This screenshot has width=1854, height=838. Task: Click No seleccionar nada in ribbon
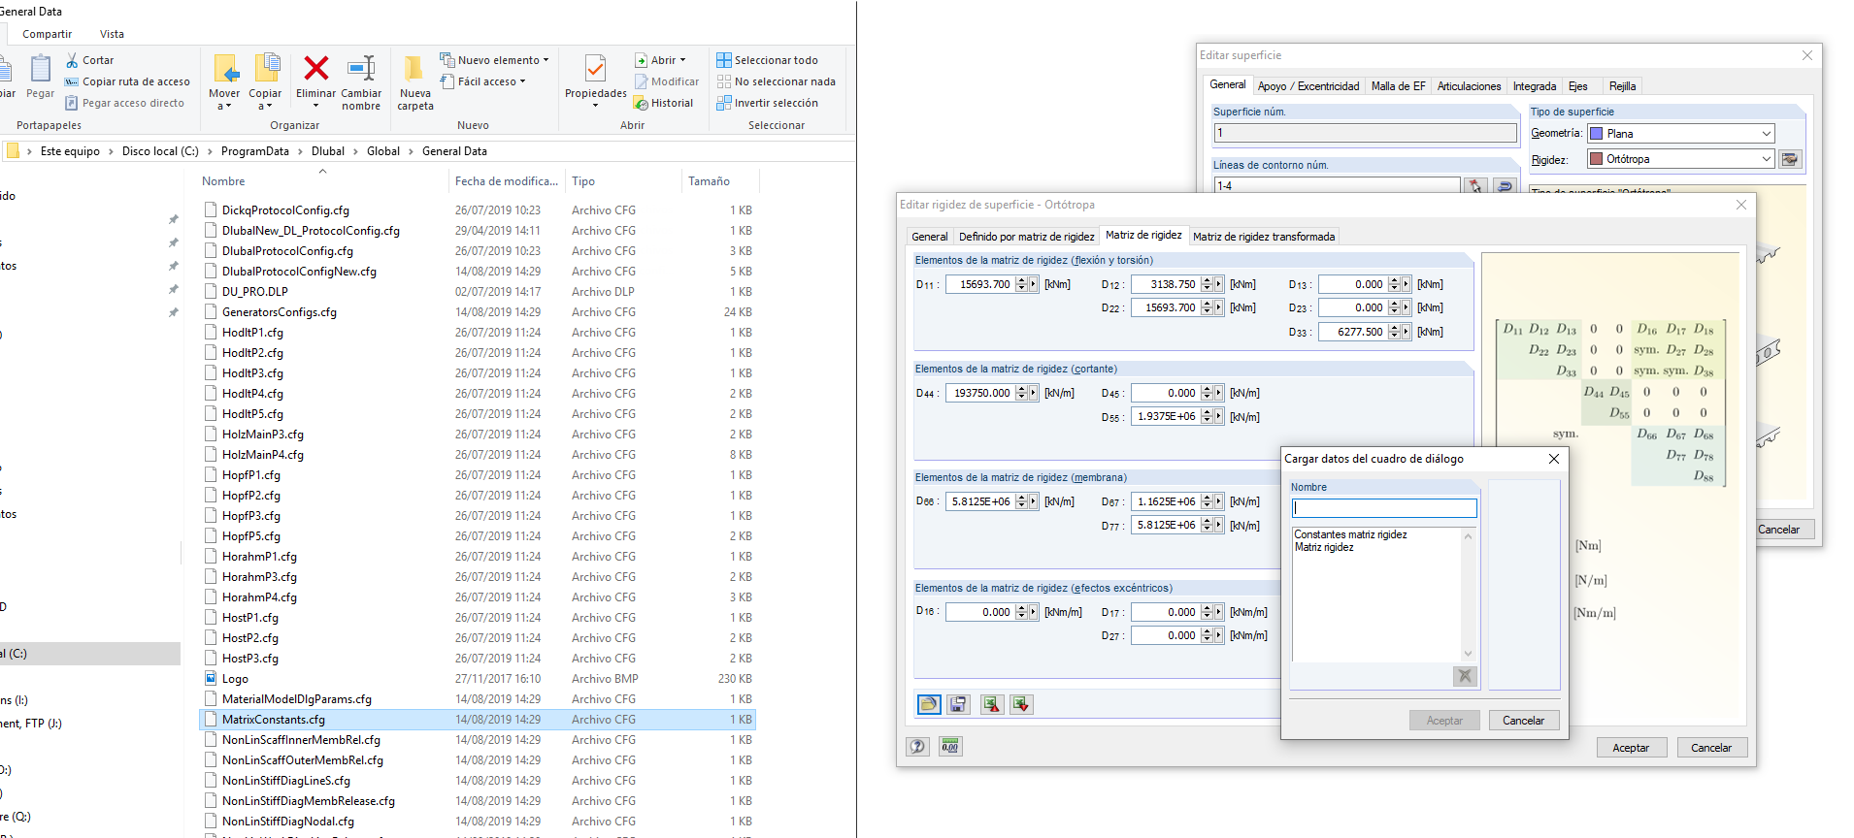click(776, 81)
